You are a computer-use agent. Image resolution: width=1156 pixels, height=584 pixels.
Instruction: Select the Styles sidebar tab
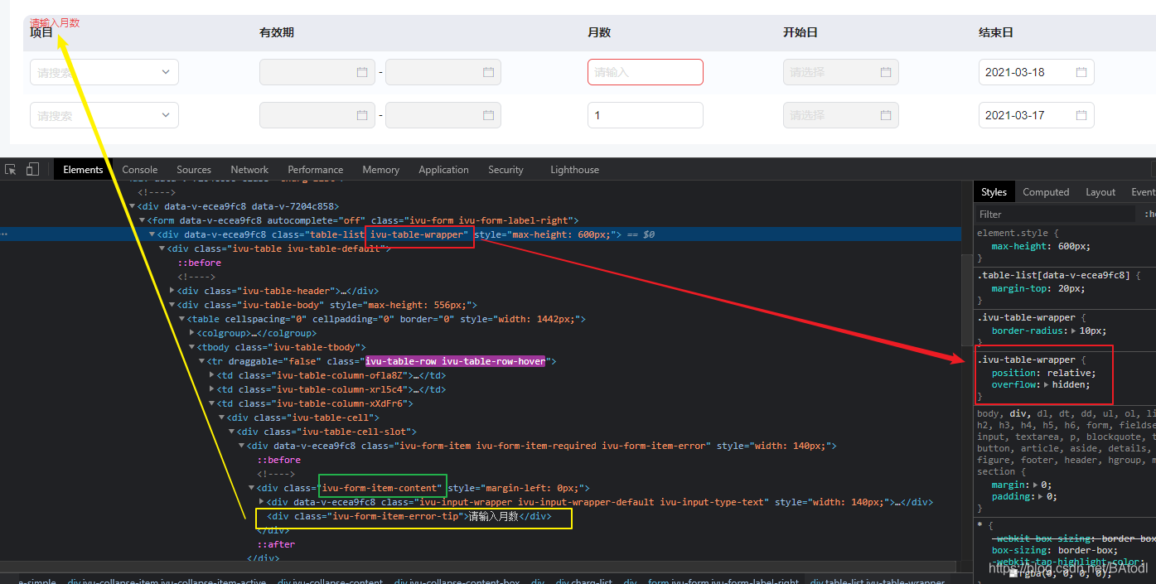(994, 191)
